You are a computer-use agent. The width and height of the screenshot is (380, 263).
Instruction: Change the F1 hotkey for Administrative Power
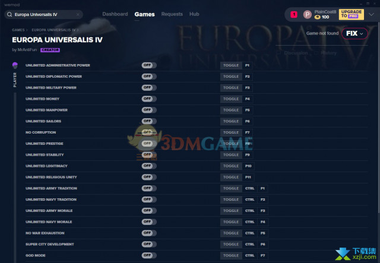coord(247,65)
